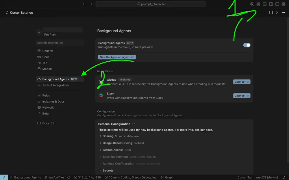The width and height of the screenshot is (289, 180).
Task: Open the editor more actions ellipsis
Action: pyautogui.click(x=284, y=13)
